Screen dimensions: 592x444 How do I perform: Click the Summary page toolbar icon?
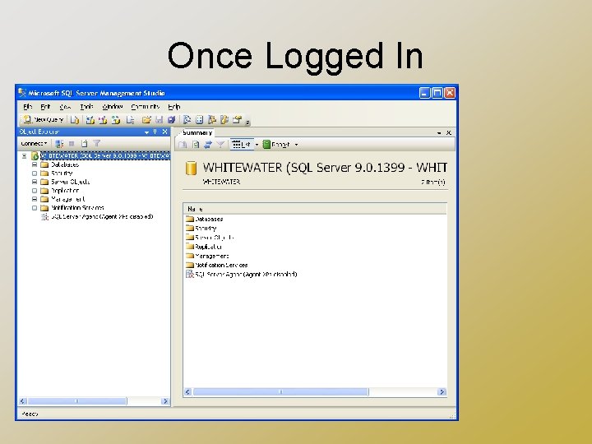coord(199,120)
